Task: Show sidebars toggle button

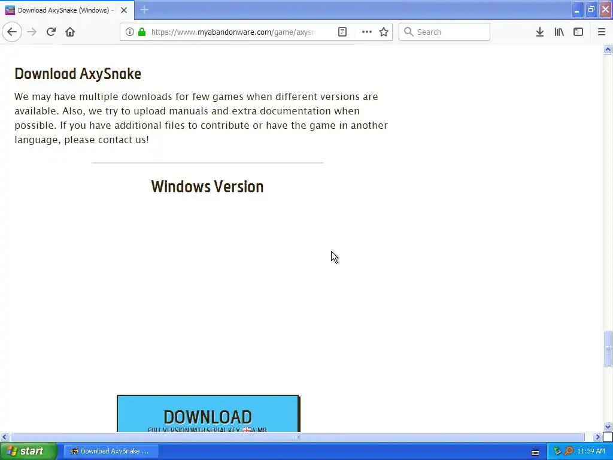Action: click(x=578, y=32)
